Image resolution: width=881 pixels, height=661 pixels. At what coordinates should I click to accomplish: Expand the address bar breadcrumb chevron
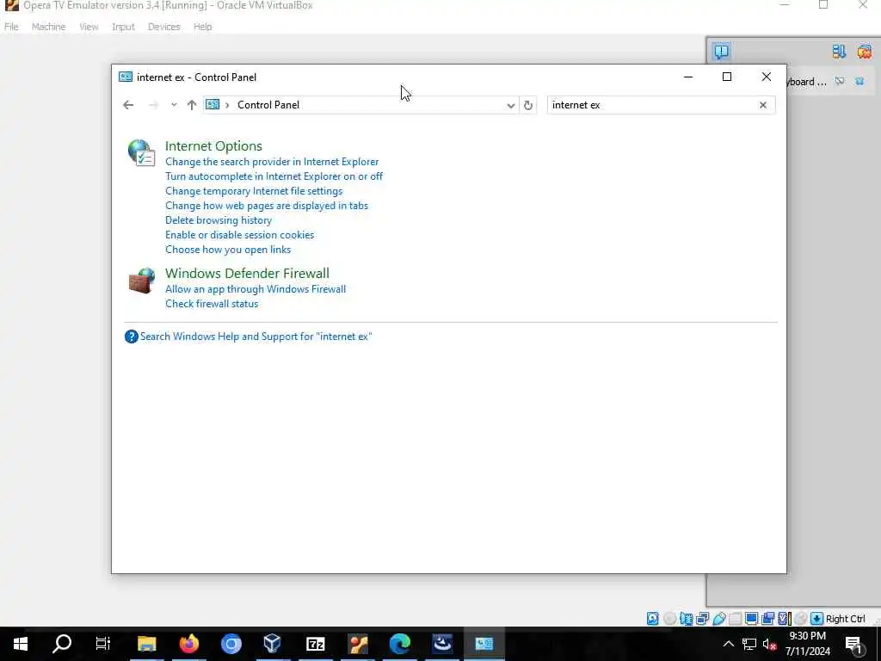[x=227, y=105]
